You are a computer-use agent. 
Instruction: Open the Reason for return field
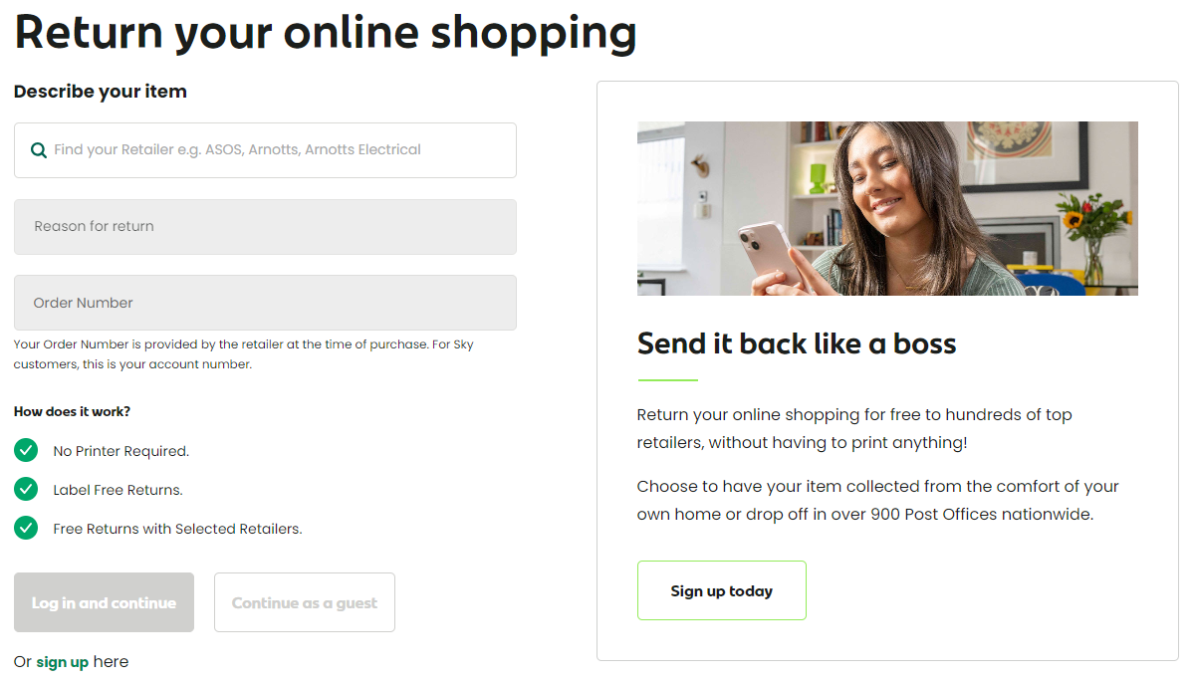pos(265,227)
